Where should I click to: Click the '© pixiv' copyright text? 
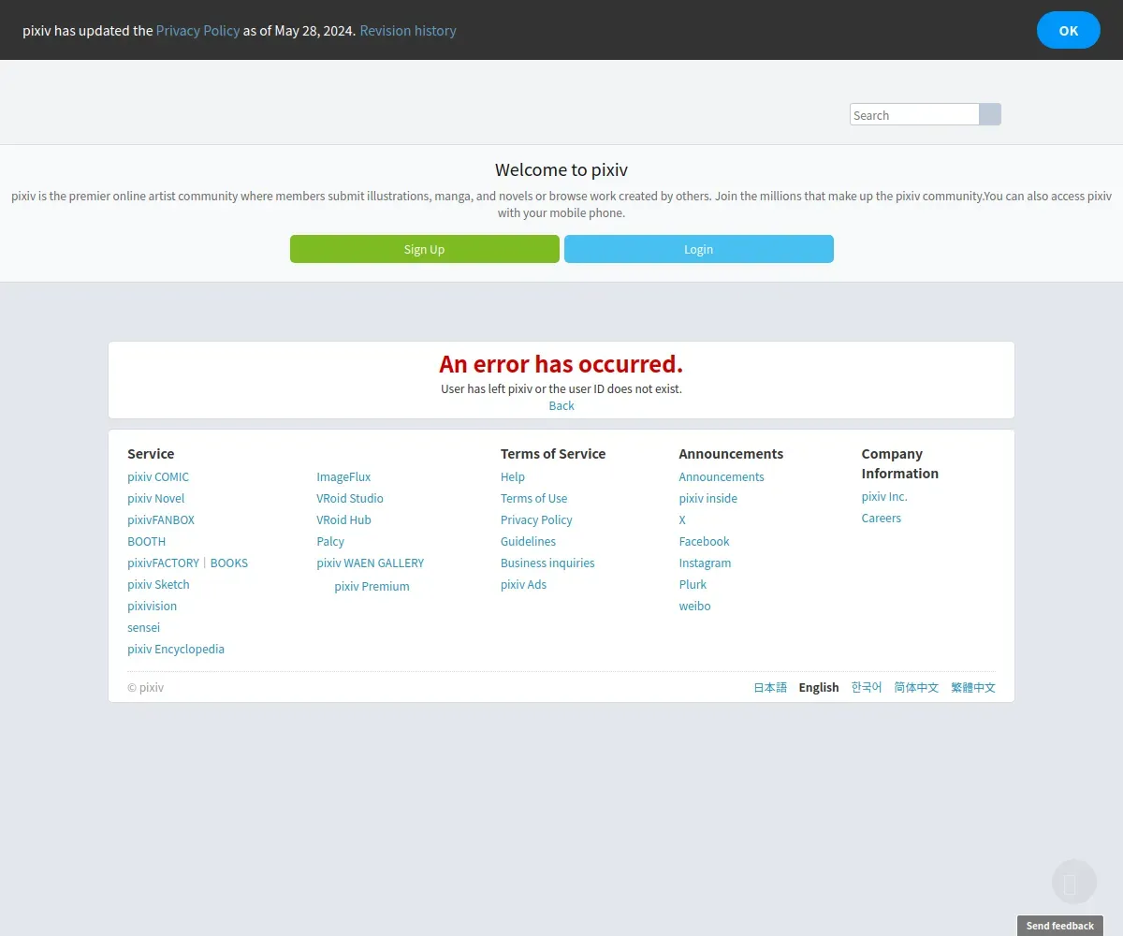[x=145, y=687]
